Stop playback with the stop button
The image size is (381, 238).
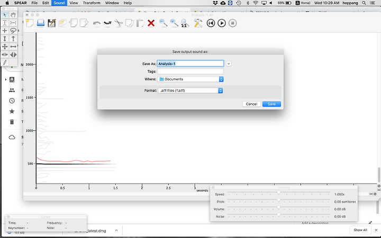[232, 23]
